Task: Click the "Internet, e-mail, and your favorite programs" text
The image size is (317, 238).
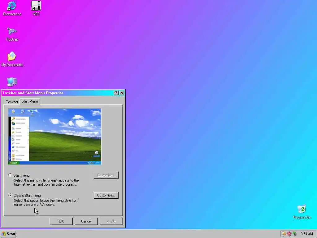Action: (x=45, y=184)
